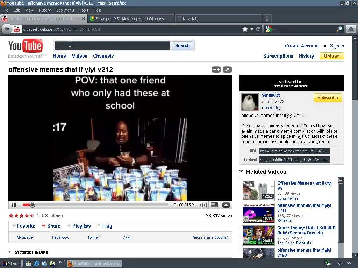This screenshot has width=358, height=268.
Task: Rate the video using the star rating
Action: click(x=21, y=216)
